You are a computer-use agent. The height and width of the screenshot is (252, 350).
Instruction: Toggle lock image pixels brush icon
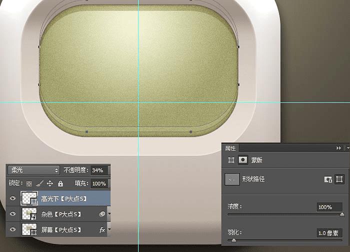[39, 184]
